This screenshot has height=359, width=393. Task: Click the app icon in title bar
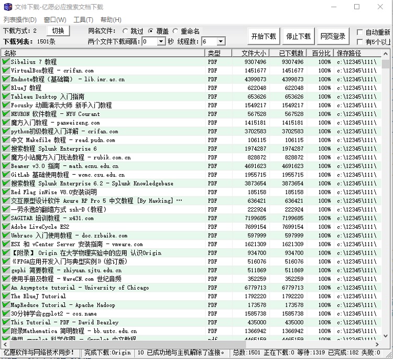8,7
